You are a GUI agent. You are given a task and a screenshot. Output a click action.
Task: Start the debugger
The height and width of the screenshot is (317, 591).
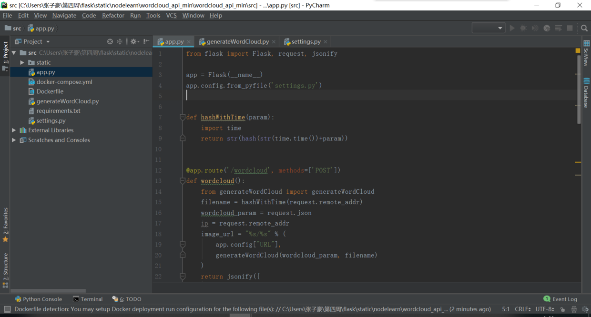pyautogui.click(x=523, y=28)
